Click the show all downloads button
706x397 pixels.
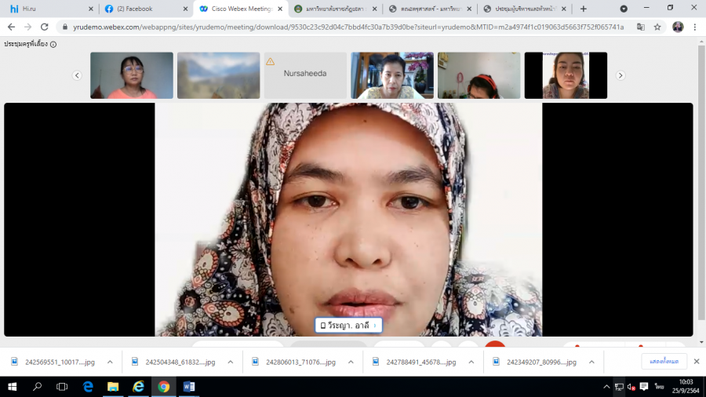tap(664, 362)
